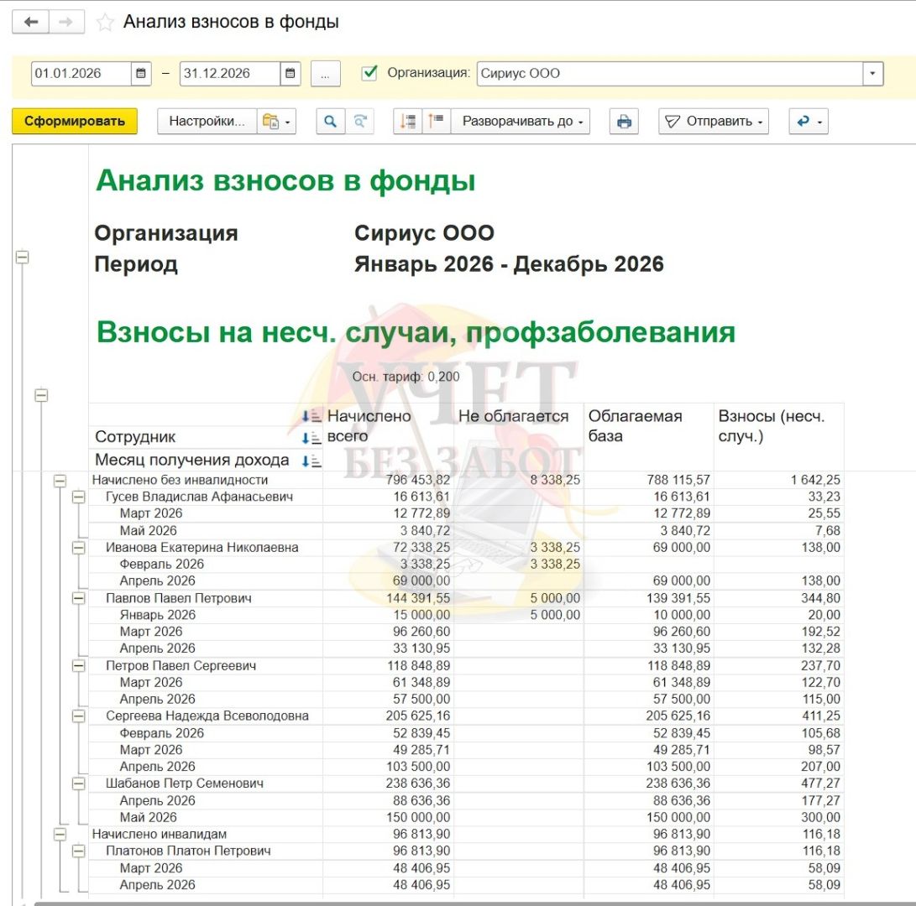916x906 pixels.
Task: Collapse Шабанов Петр Семенович row
Action: pos(78,784)
